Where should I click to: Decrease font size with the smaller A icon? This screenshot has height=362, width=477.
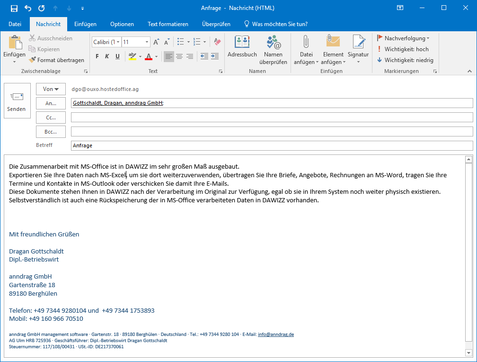(167, 42)
